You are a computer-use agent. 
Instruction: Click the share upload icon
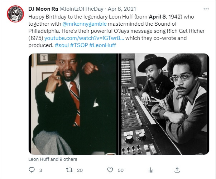(x=177, y=170)
